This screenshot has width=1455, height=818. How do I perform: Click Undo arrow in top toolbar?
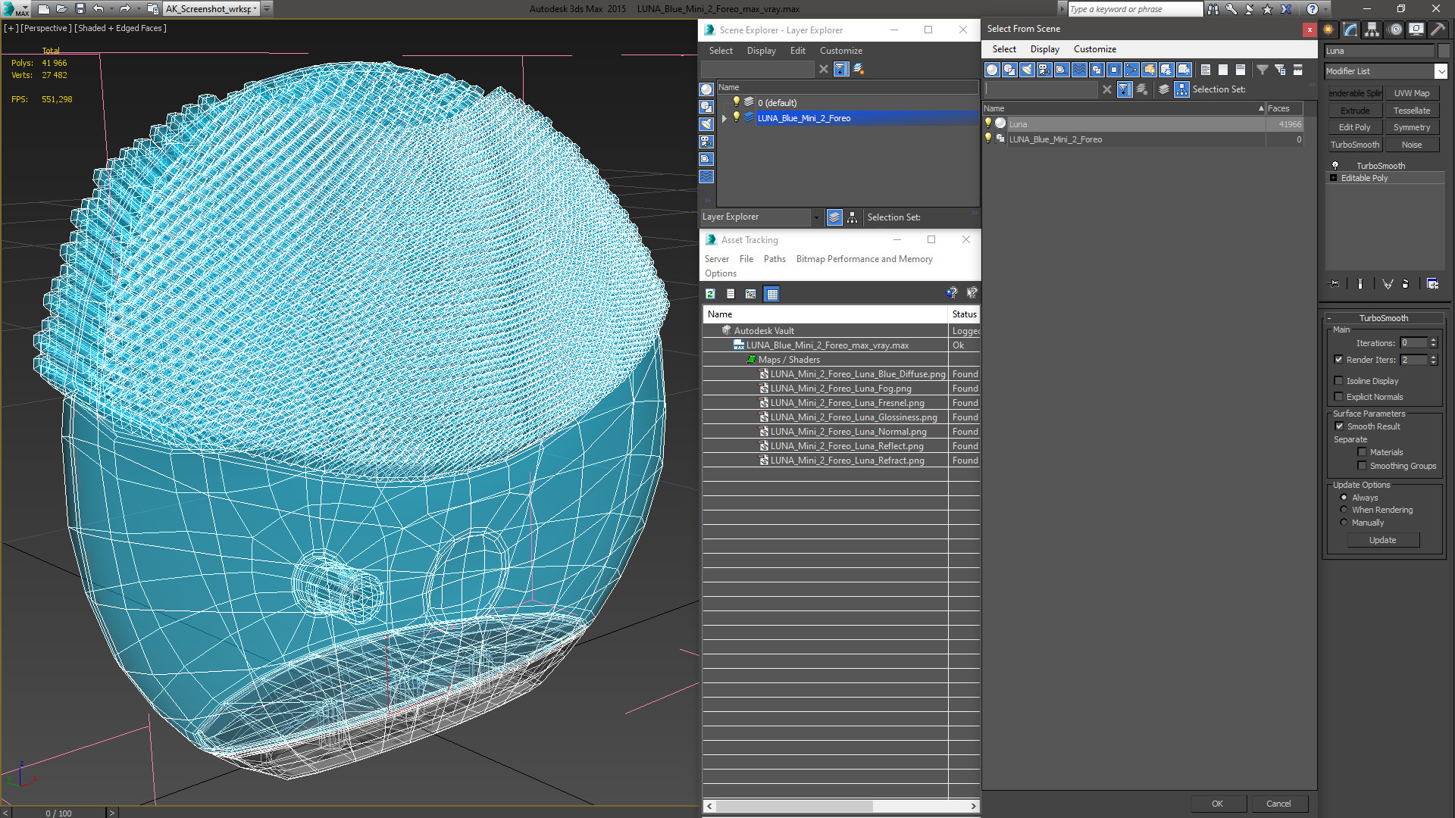pyautogui.click(x=99, y=9)
